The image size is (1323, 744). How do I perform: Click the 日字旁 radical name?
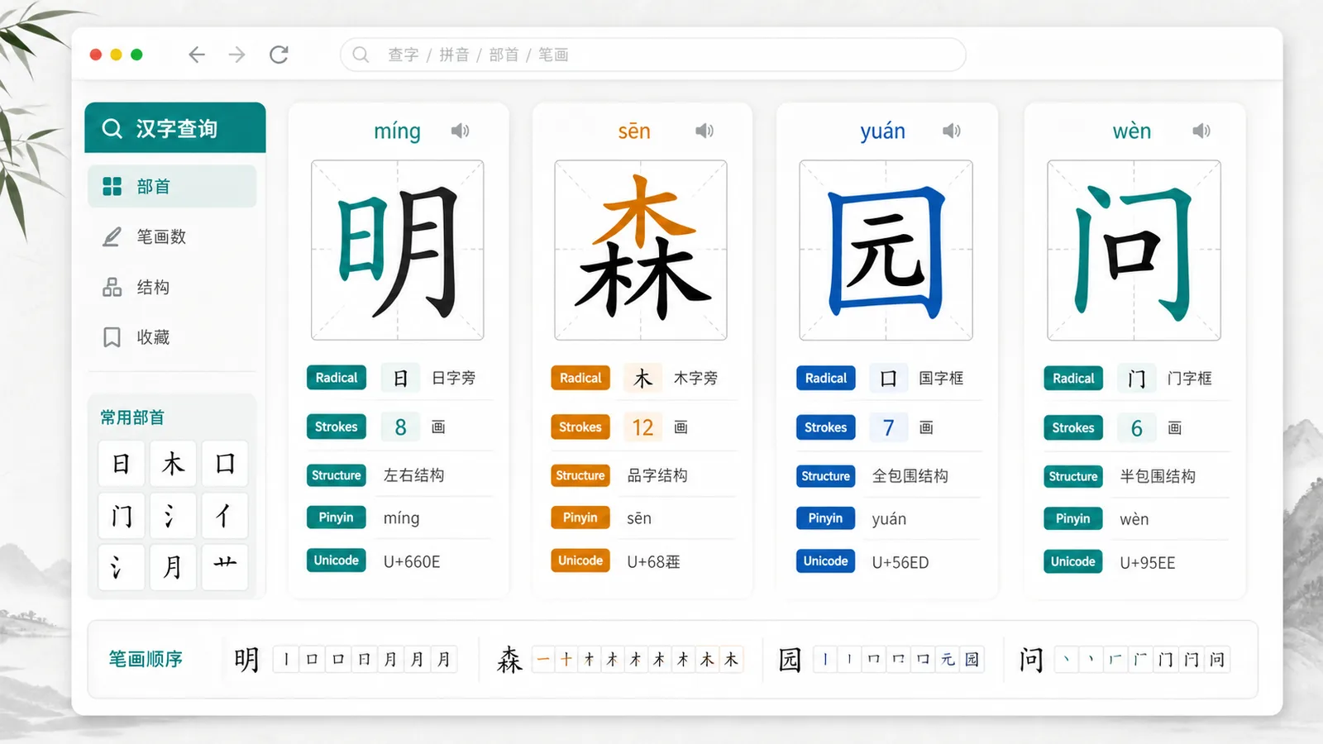coord(454,378)
